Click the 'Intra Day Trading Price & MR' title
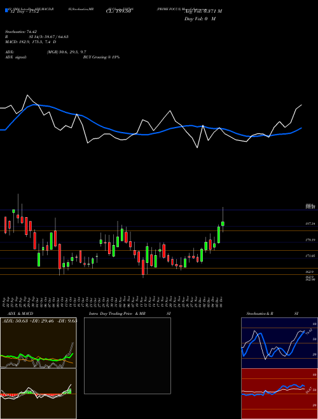 click(117, 314)
